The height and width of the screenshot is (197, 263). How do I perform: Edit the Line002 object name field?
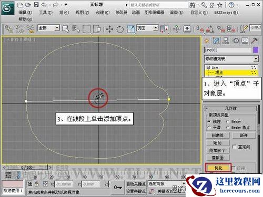[228, 50]
